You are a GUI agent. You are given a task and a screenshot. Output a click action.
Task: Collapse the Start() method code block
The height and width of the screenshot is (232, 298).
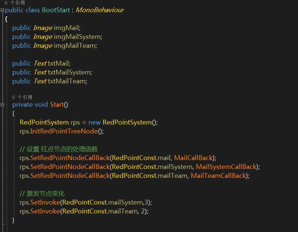[x=2, y=105]
